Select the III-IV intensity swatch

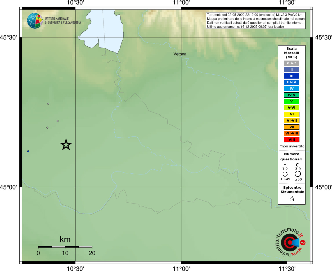pos(291,82)
